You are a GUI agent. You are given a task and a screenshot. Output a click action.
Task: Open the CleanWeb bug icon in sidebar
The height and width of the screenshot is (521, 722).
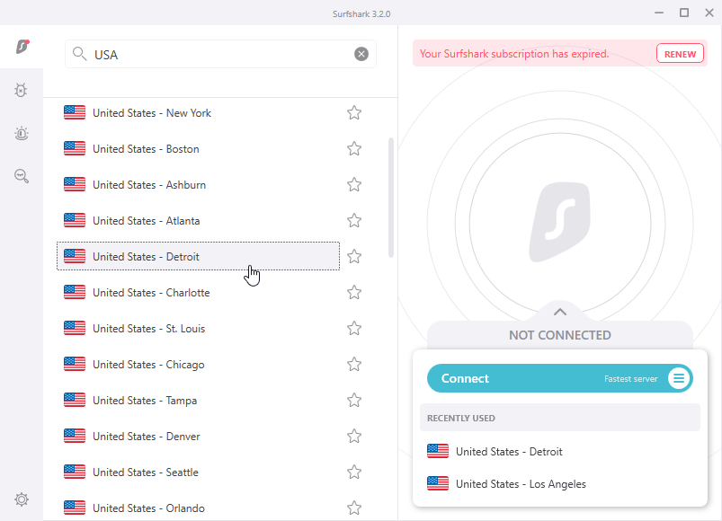(x=21, y=90)
